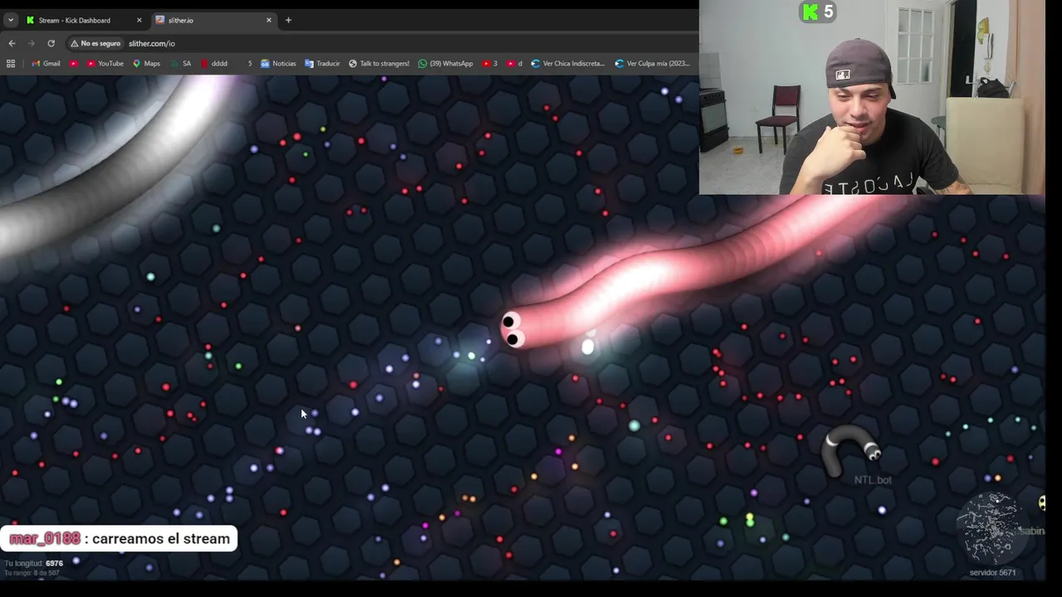The height and width of the screenshot is (597, 1062).
Task: Click the streamer webcam overlay
Action: point(871,97)
